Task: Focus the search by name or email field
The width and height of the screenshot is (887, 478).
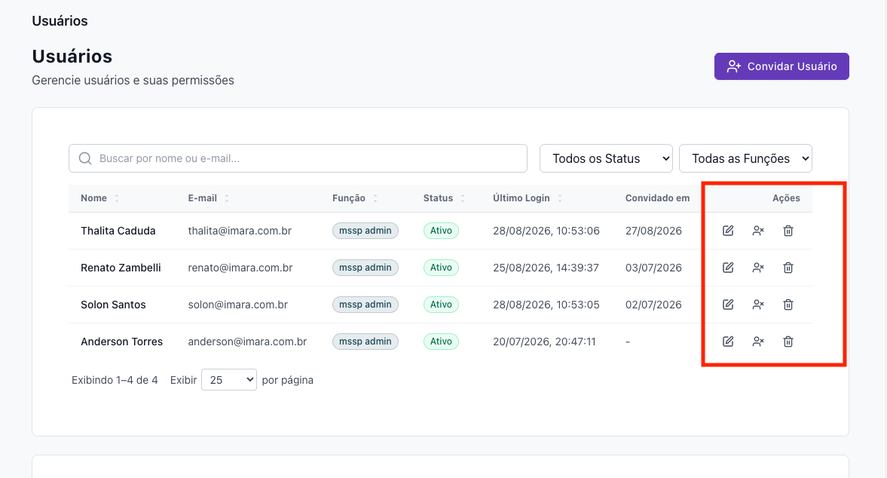Action: [x=298, y=158]
